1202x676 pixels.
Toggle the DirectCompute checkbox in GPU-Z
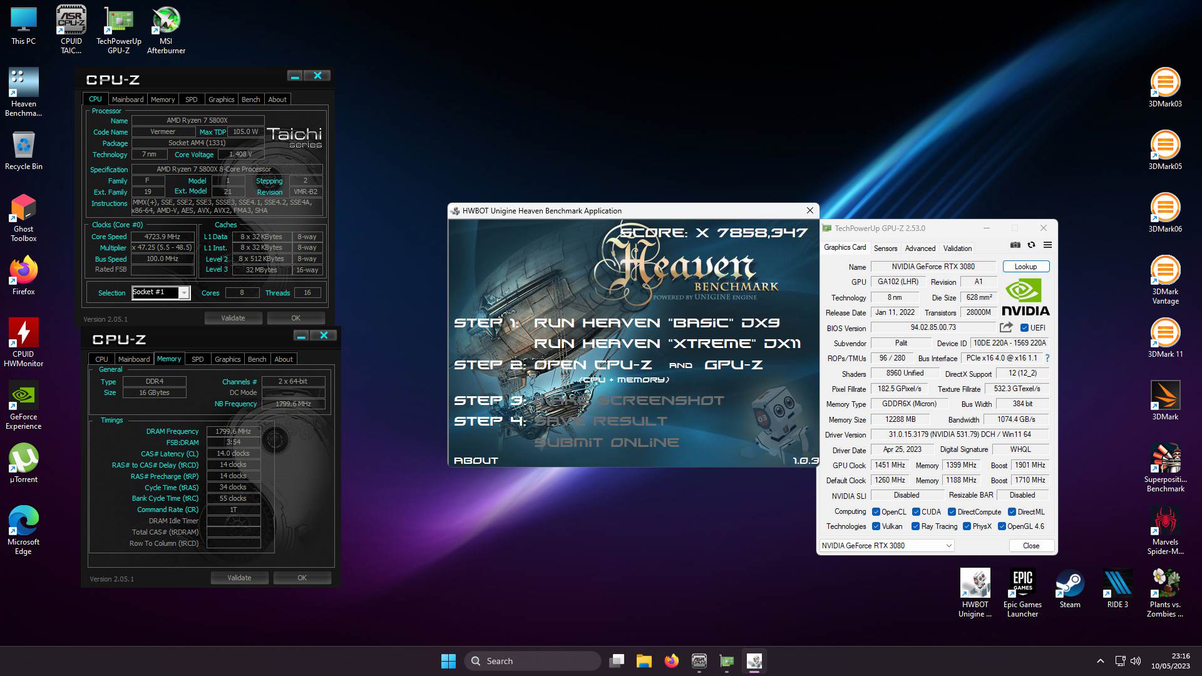click(952, 512)
